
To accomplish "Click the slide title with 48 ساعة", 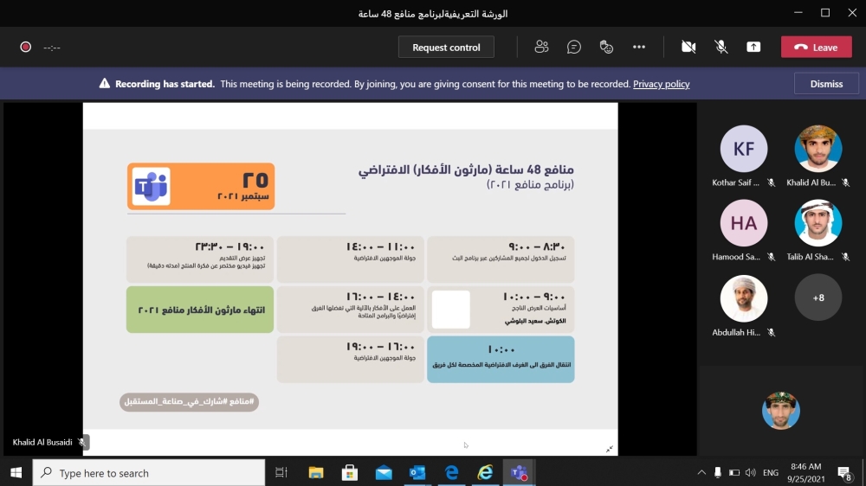I will point(466,169).
